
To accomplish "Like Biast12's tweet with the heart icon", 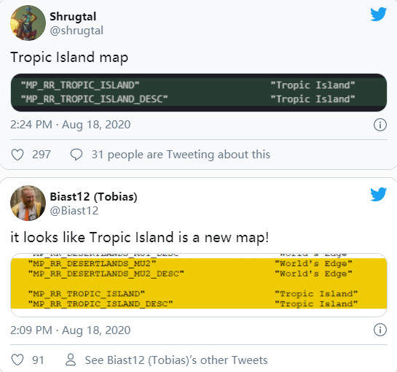I will click(x=17, y=360).
